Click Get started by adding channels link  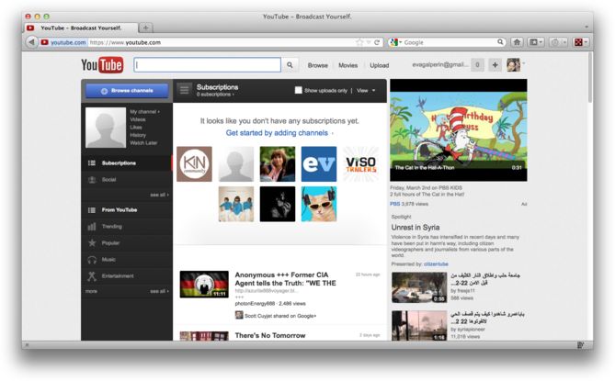coord(279,133)
